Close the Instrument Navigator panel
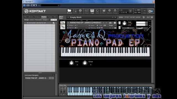 tap(54, 75)
